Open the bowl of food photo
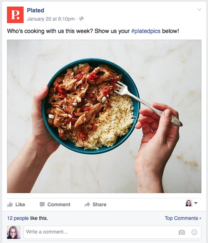This screenshot has height=243, width=208. pyautogui.click(x=104, y=116)
